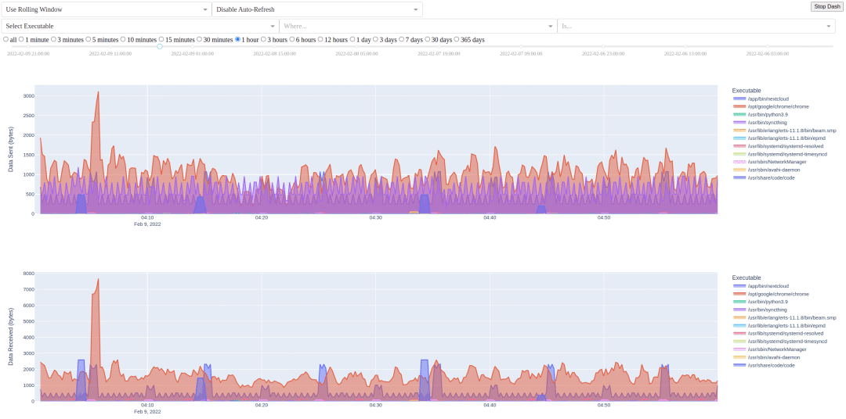Click the Data Sent (bytes) axis title
The width and height of the screenshot is (846, 419).
(x=11, y=149)
